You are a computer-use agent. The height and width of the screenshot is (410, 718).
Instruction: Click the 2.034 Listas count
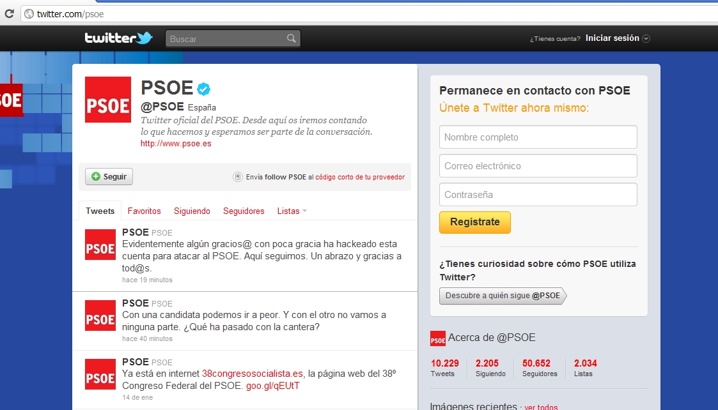point(585,367)
